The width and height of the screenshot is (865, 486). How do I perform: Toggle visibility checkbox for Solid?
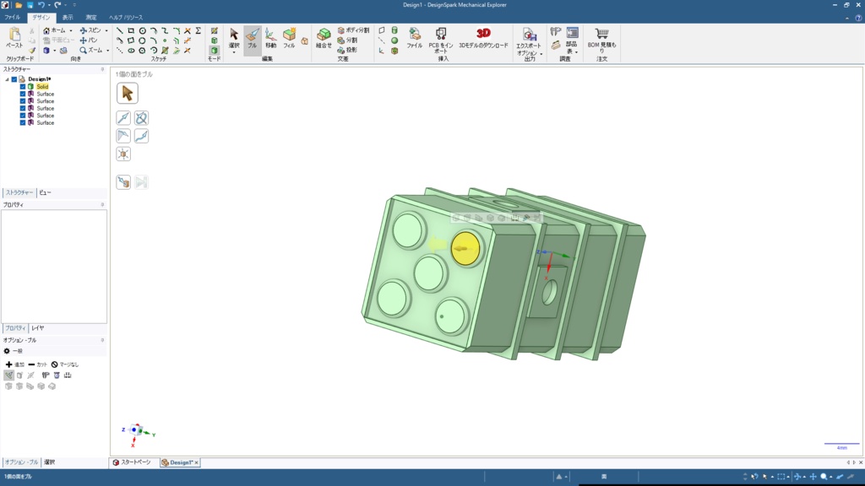point(23,87)
